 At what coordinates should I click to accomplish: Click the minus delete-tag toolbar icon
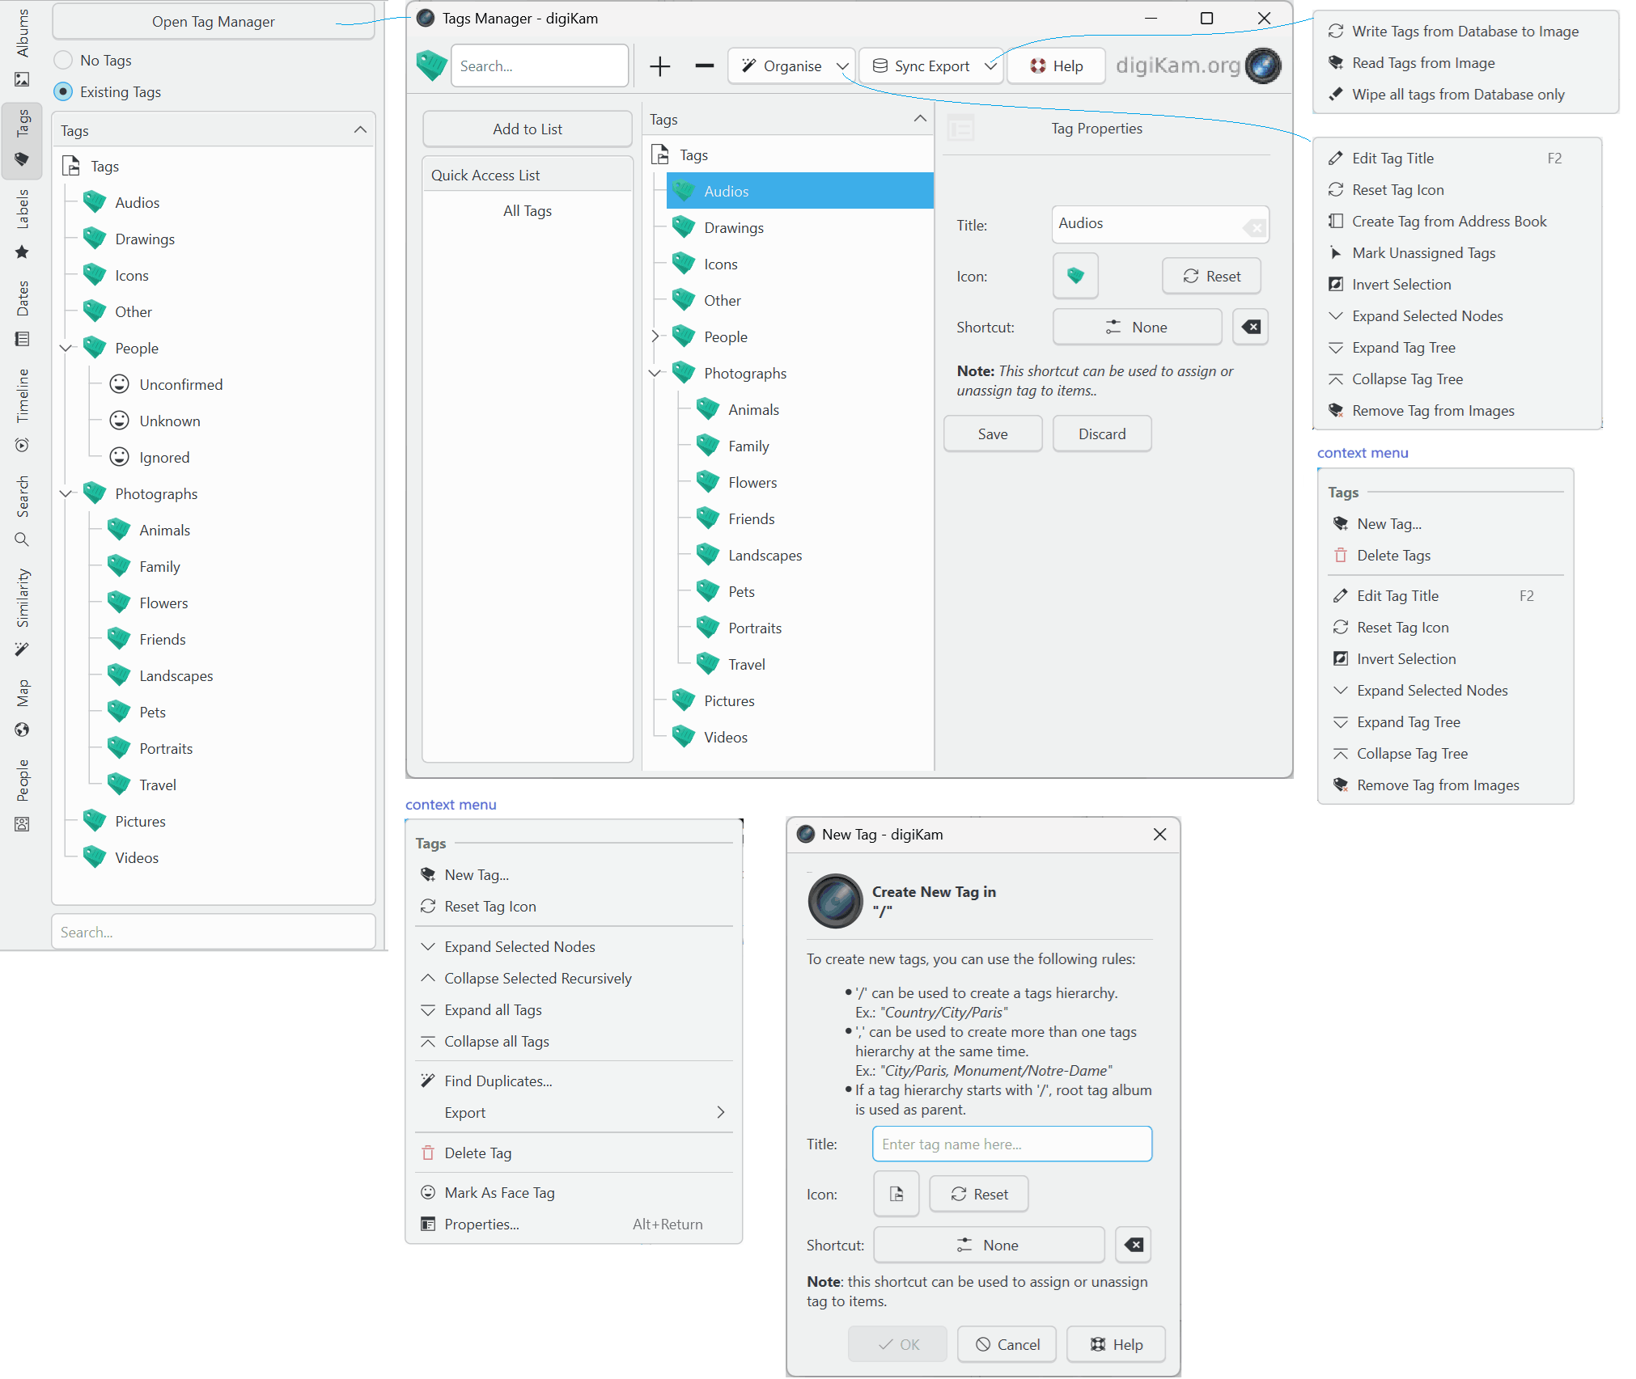tap(704, 66)
